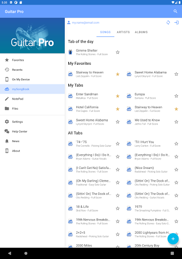Viewport: 182px width, 259px height.
Task: Click cloud icon beside (Oh My Darling) Clementine
Action: coord(70,183)
